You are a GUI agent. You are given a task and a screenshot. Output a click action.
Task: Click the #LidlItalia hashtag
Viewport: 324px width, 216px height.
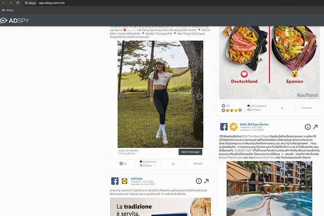pyautogui.click(x=179, y=194)
